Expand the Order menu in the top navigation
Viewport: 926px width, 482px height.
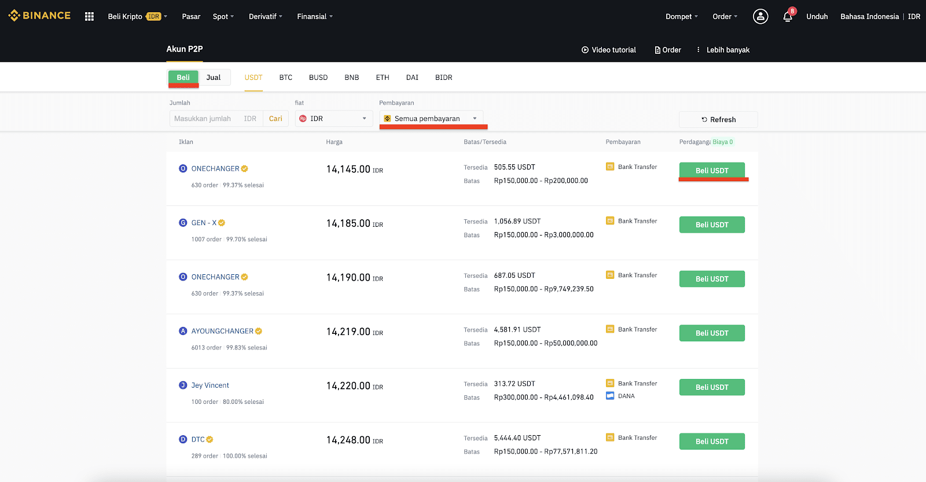click(725, 16)
